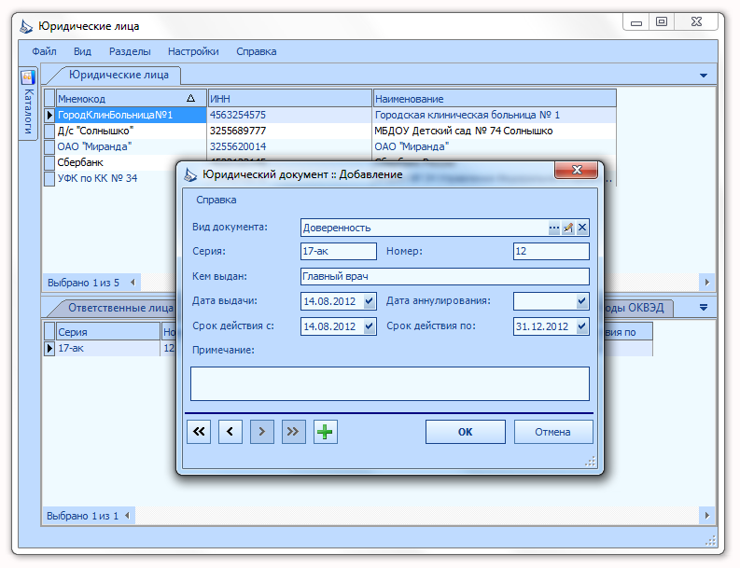Click the app icon in main window title
Image resolution: width=740 pixels, height=568 pixels.
tap(26, 26)
